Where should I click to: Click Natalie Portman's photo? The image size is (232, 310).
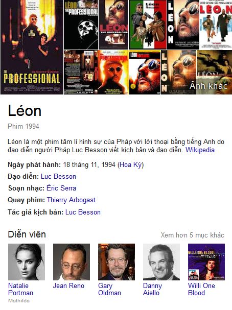tap(27, 262)
